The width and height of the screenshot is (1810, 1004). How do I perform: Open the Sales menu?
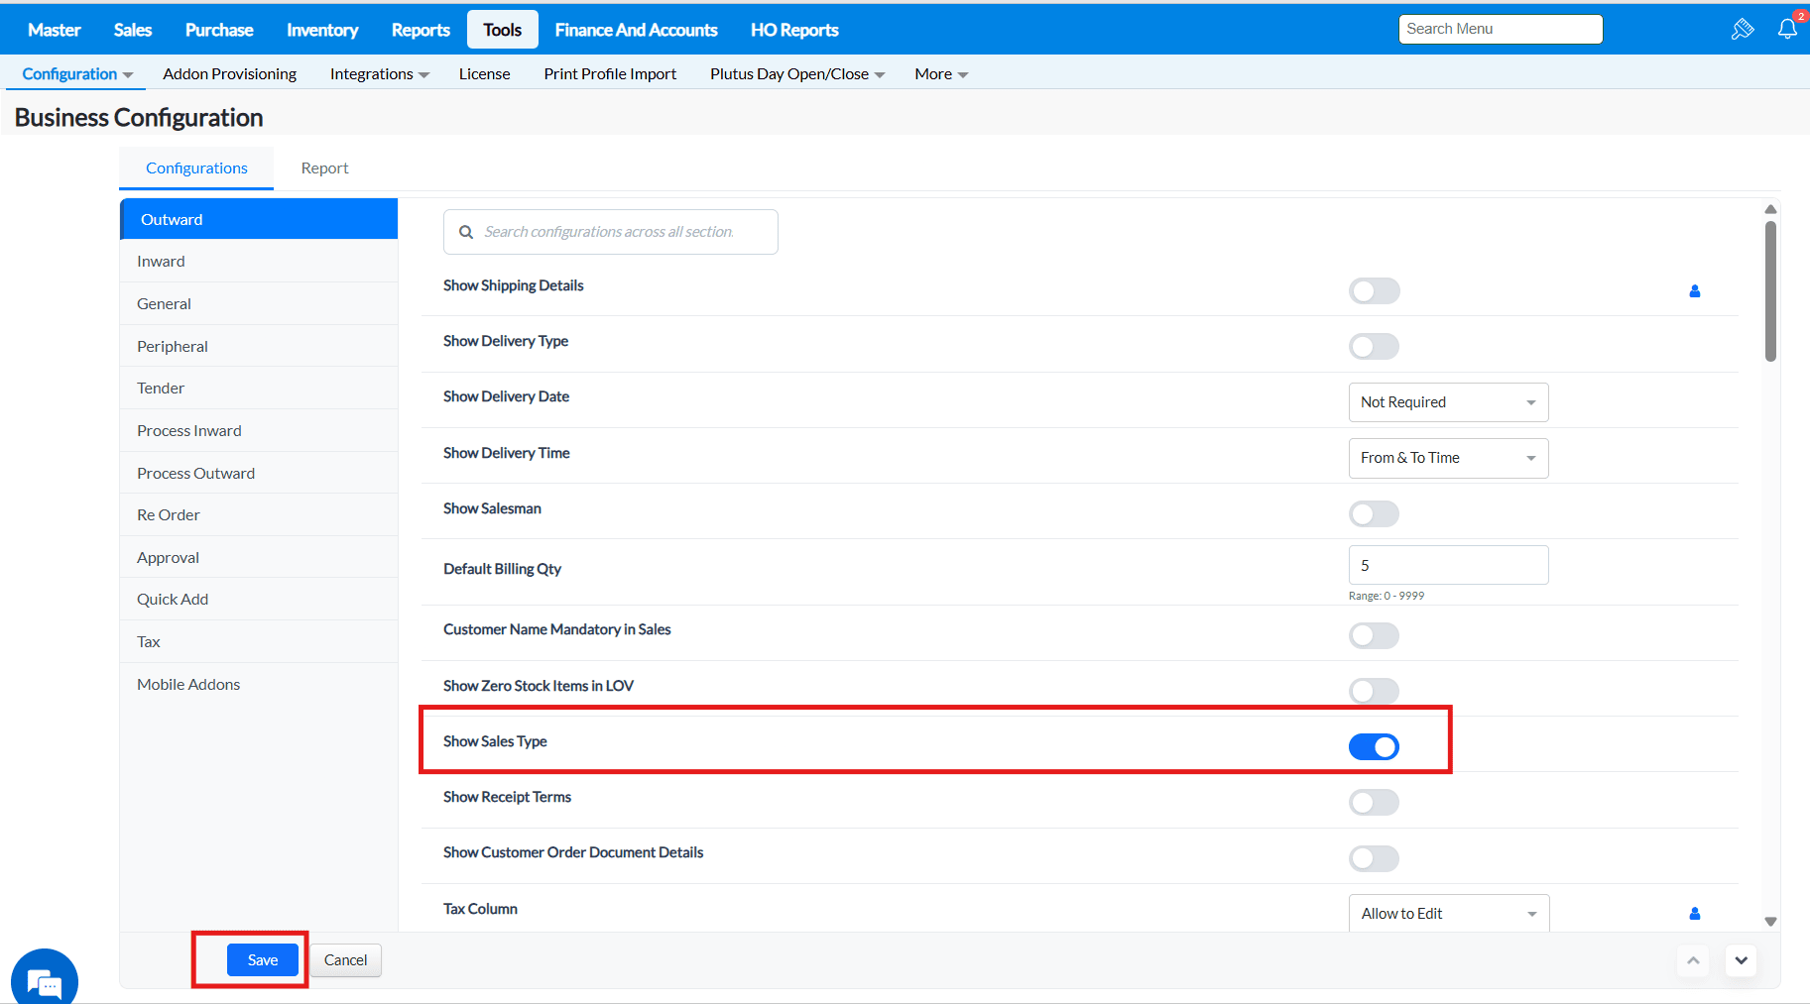click(x=133, y=30)
